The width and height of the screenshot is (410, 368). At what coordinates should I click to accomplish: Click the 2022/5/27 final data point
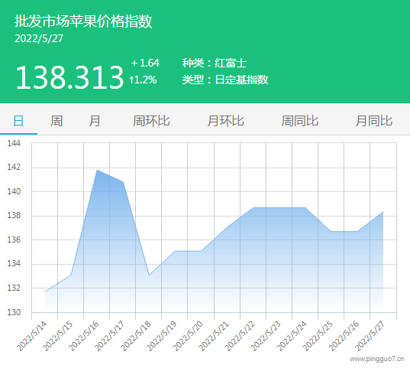(383, 212)
